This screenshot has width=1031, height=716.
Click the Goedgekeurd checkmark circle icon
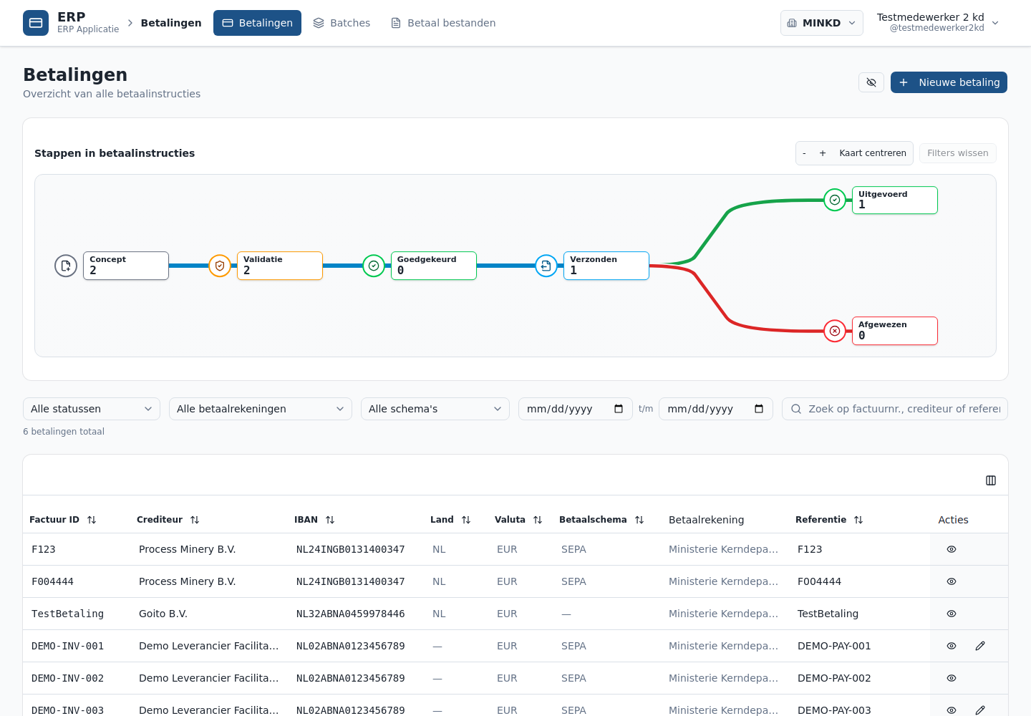tap(374, 266)
